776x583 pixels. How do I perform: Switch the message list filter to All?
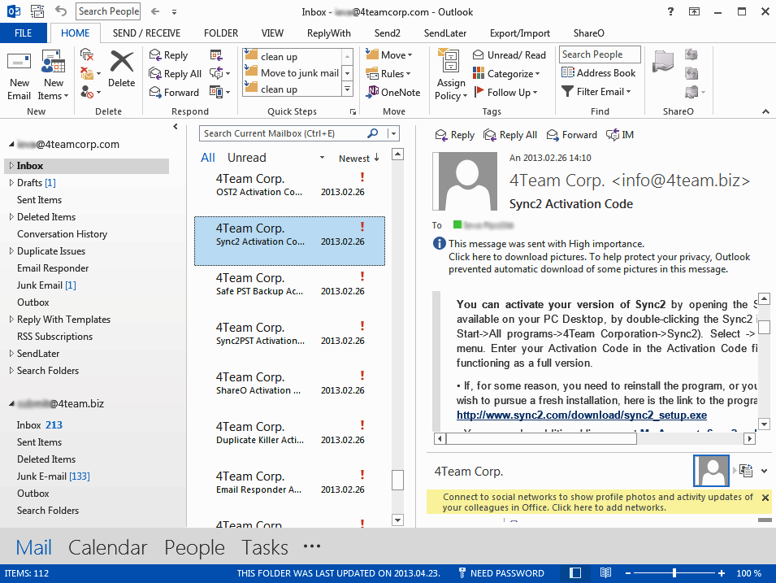(x=208, y=158)
